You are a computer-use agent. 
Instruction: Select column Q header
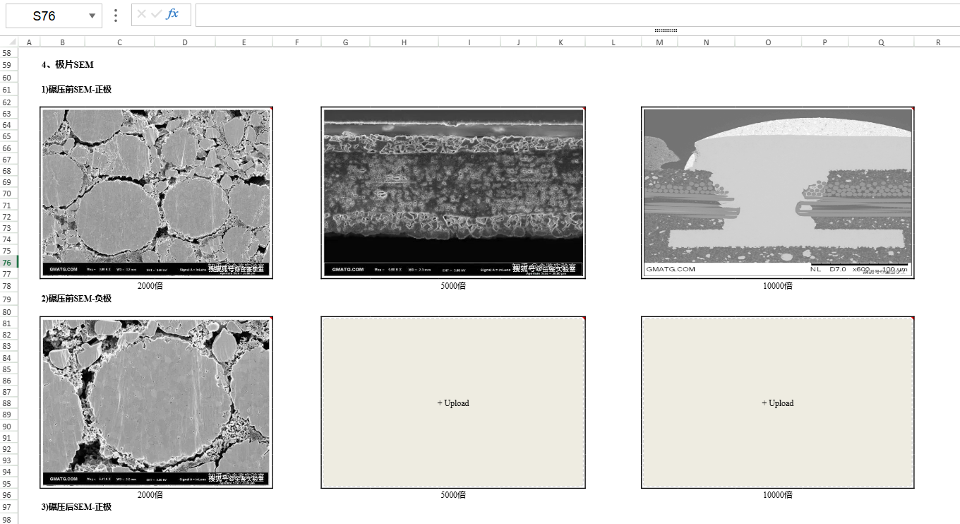pyautogui.click(x=881, y=42)
